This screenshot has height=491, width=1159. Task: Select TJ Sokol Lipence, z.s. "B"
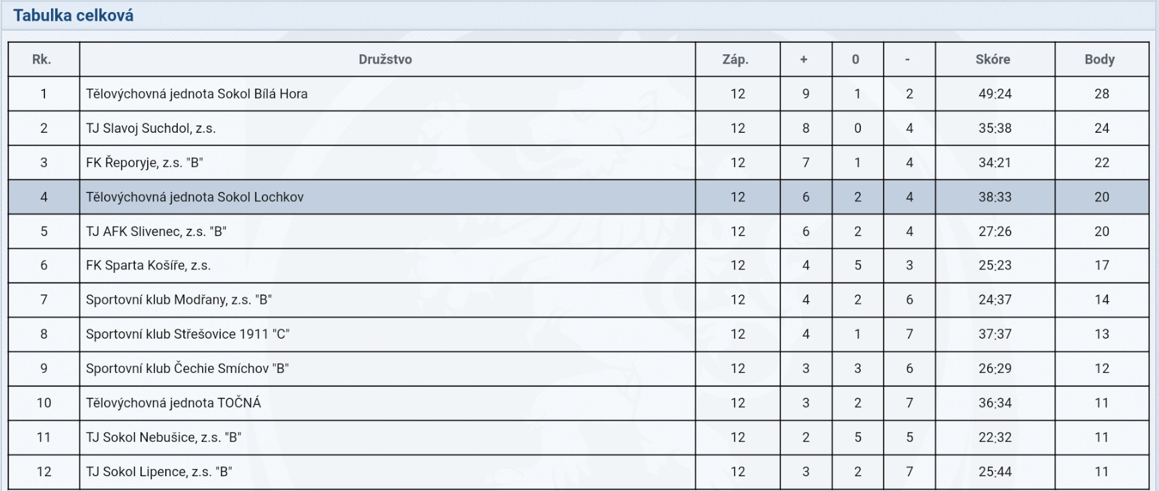[159, 472]
